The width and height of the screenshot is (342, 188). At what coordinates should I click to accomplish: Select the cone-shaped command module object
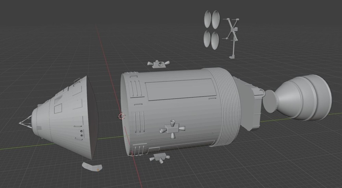click(65, 117)
